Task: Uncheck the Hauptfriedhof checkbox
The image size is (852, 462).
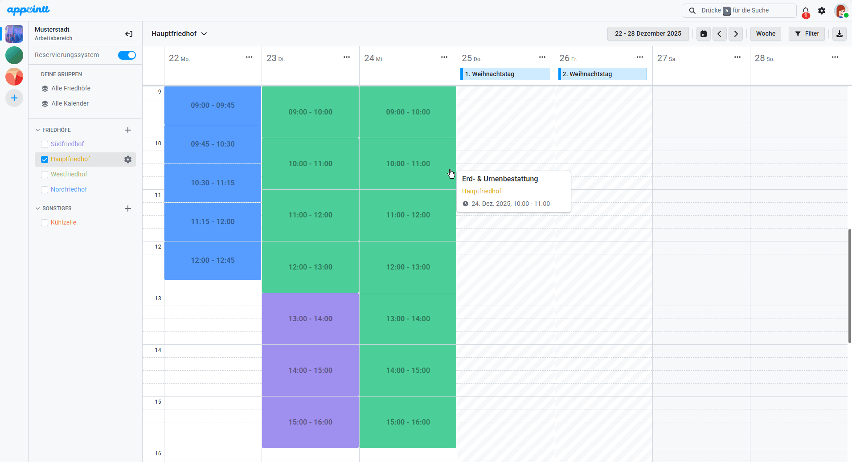Action: coord(45,159)
